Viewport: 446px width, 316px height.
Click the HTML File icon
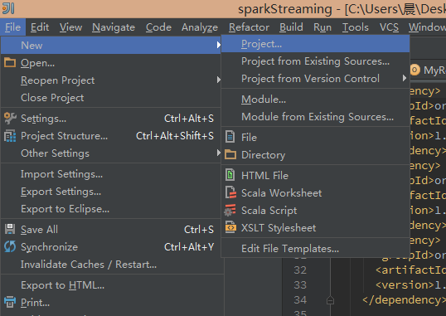tap(230, 175)
